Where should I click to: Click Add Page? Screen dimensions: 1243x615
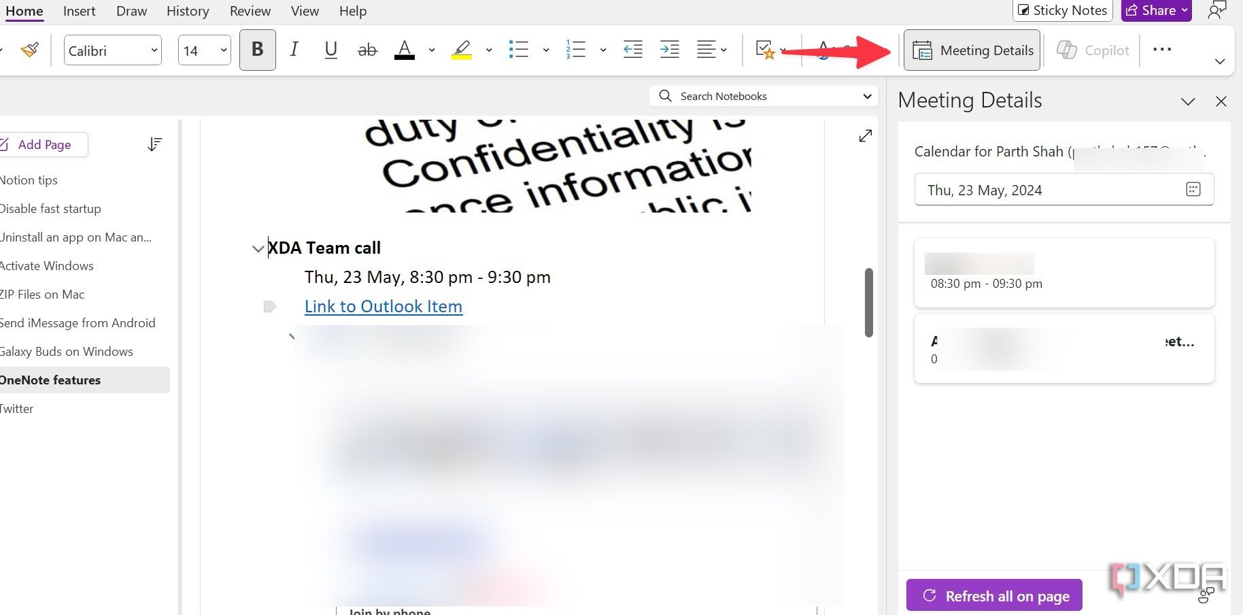pos(44,144)
